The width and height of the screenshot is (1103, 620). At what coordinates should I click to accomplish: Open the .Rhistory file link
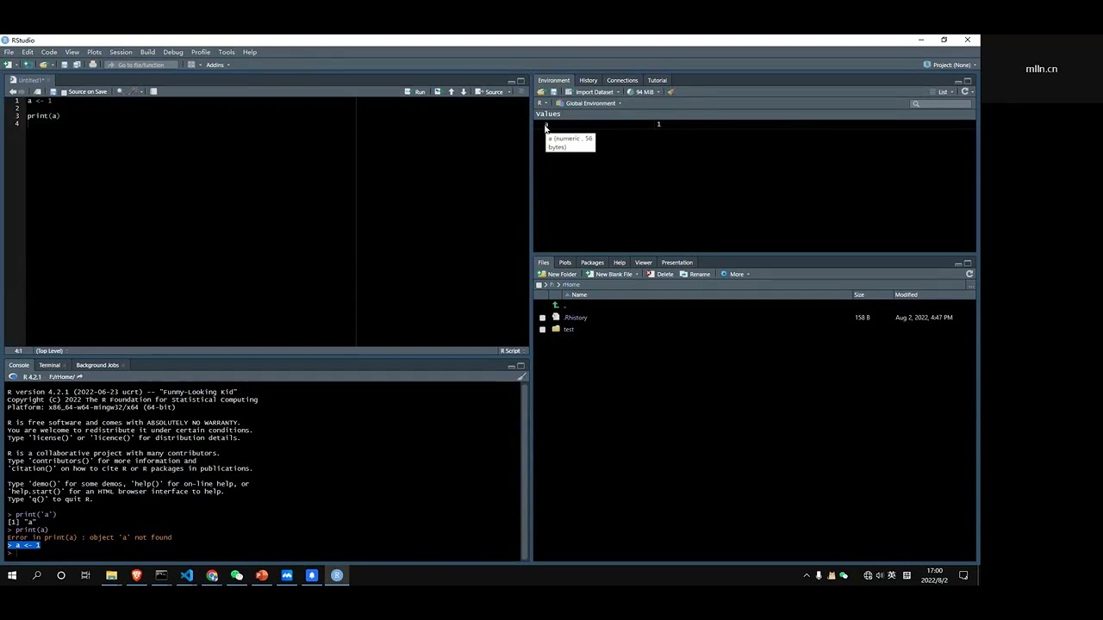(576, 318)
